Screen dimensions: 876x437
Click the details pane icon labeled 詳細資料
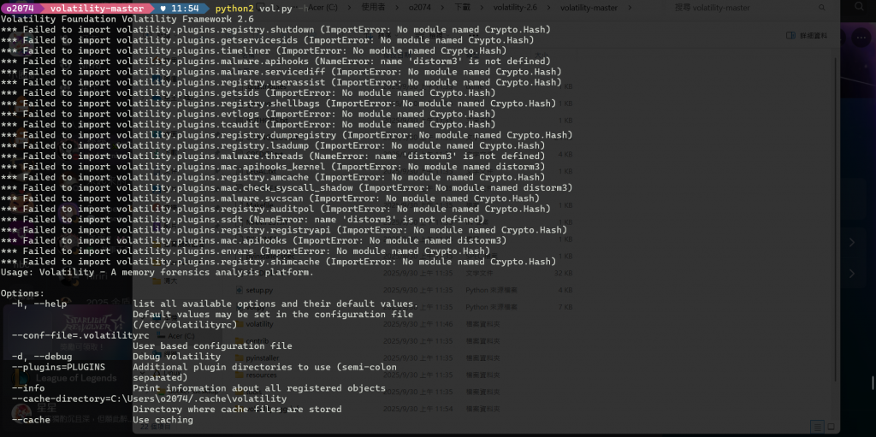click(790, 35)
